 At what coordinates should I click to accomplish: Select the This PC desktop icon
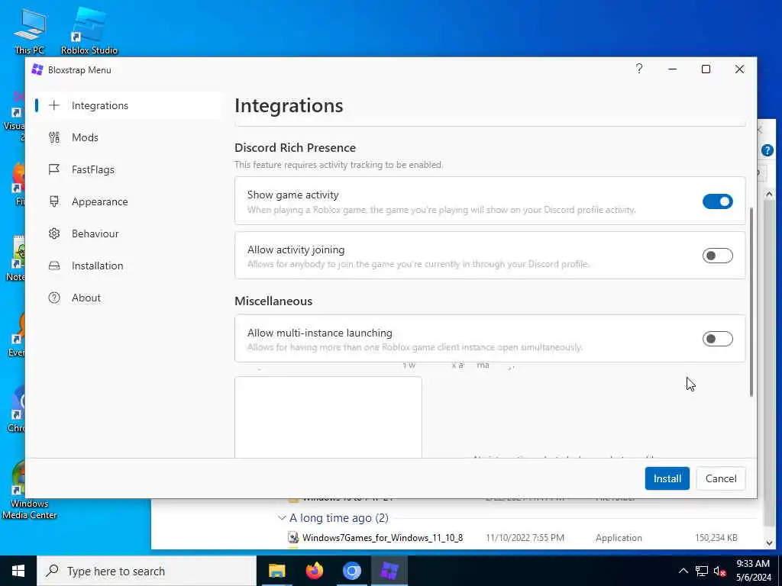point(29,31)
